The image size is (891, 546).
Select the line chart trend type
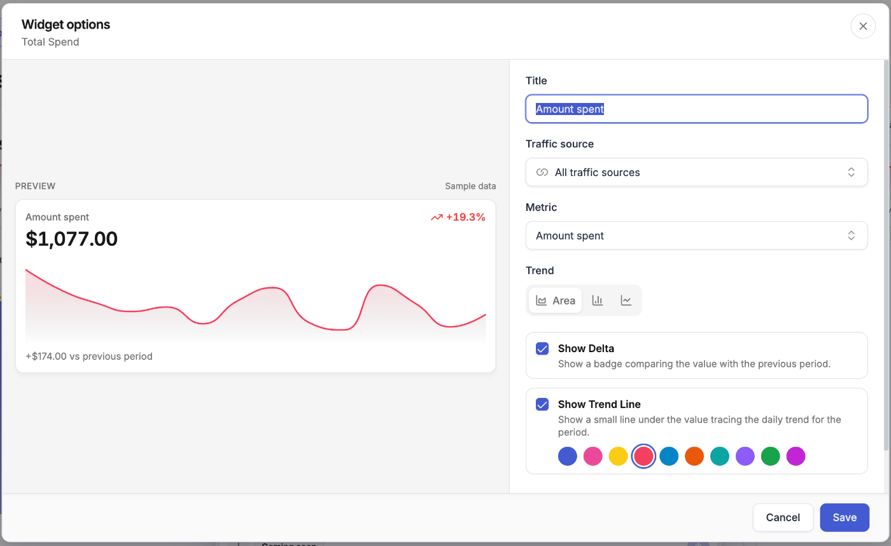pos(626,301)
